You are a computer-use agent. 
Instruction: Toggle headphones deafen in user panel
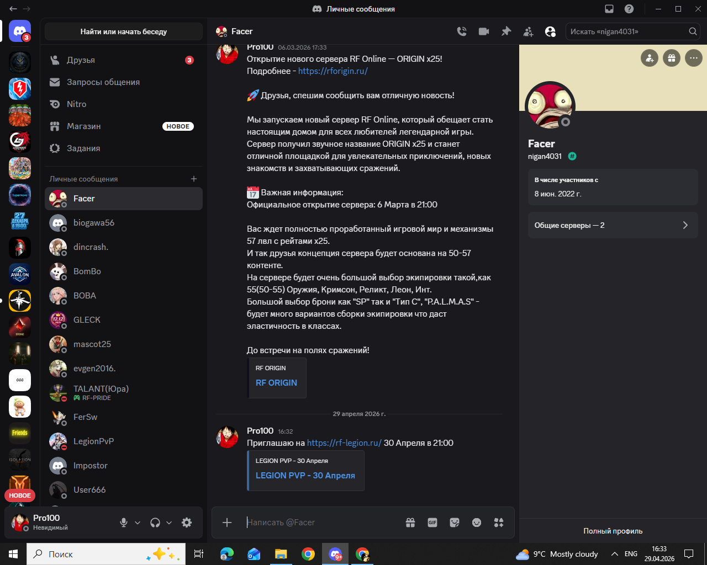155,523
